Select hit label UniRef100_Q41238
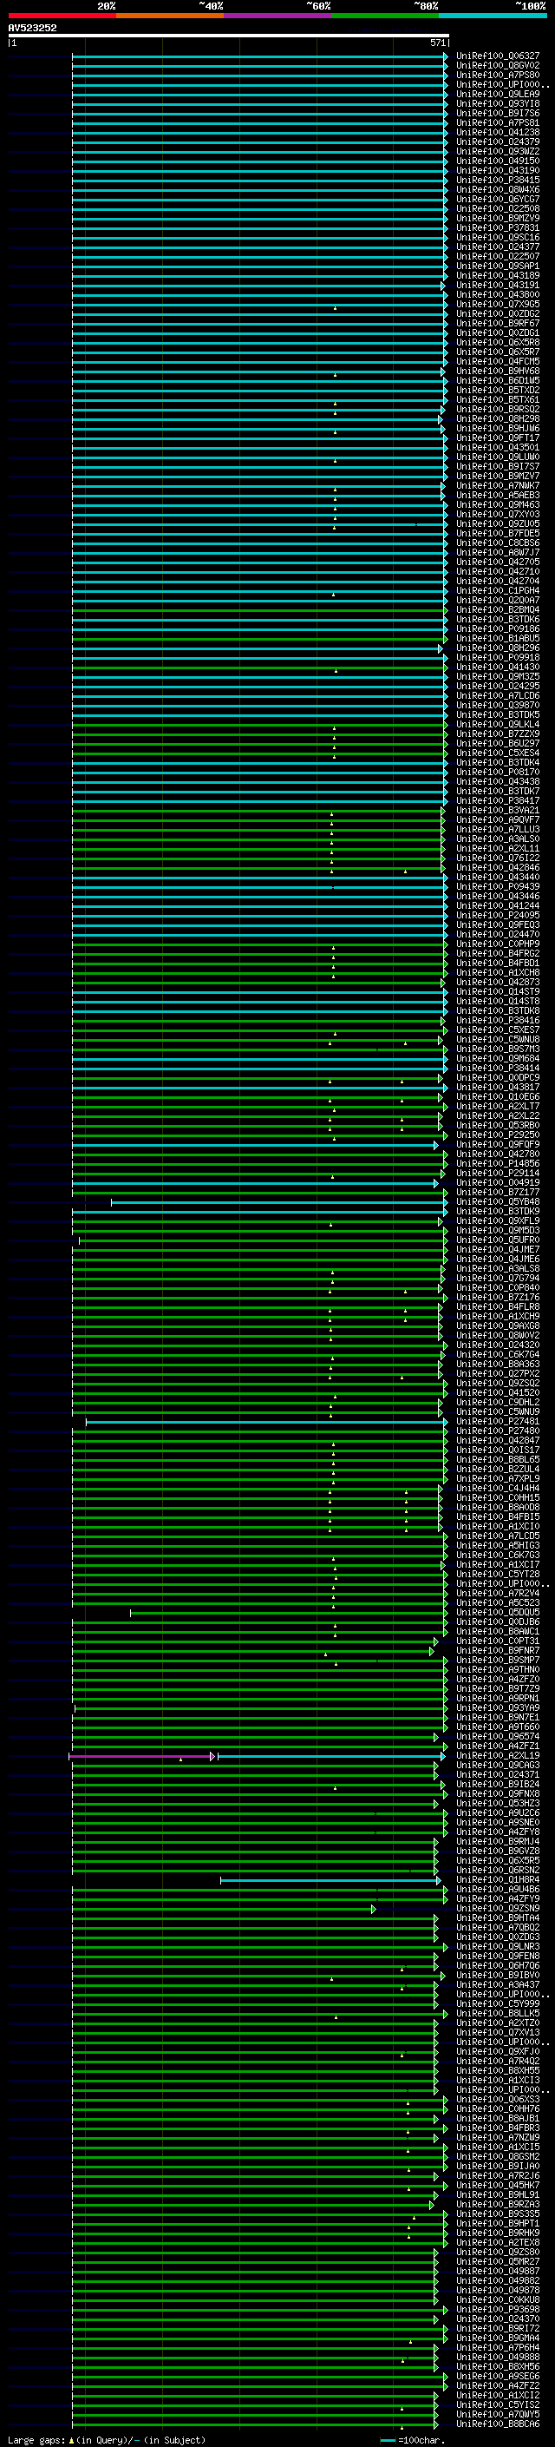The image size is (555, 2447). [x=498, y=132]
